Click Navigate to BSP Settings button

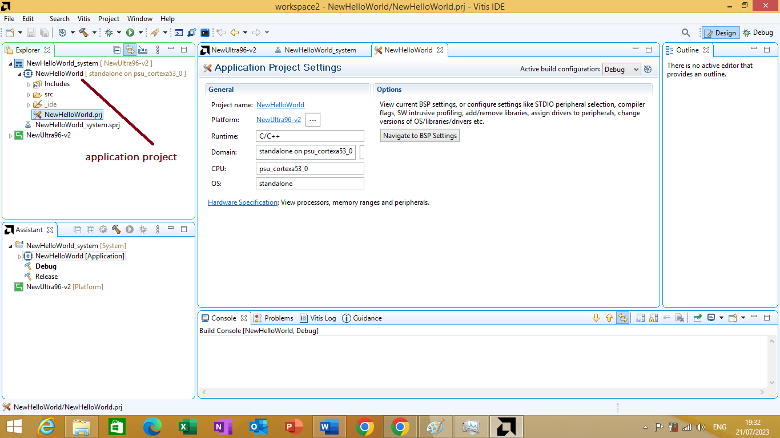pyautogui.click(x=420, y=136)
